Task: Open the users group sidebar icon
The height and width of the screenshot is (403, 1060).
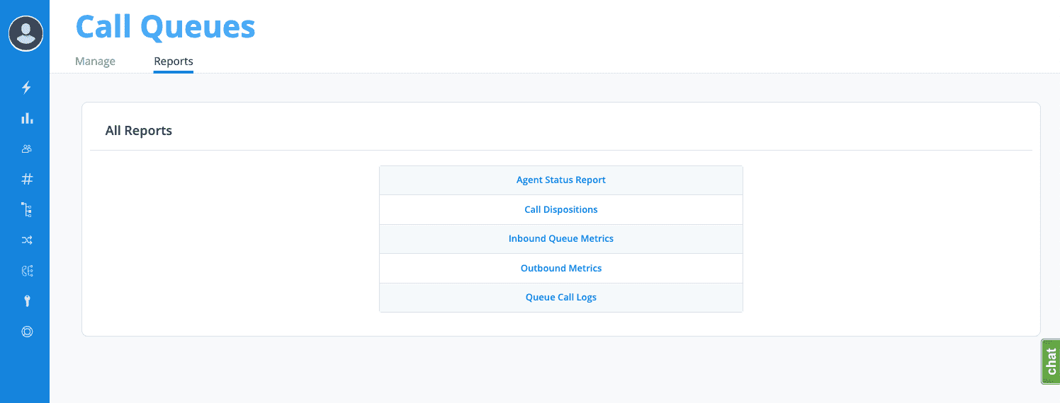Action: (27, 148)
